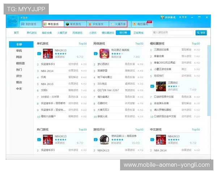Switch to the 手机游戏 tab
This screenshot has height=174, width=217.
[98, 24]
